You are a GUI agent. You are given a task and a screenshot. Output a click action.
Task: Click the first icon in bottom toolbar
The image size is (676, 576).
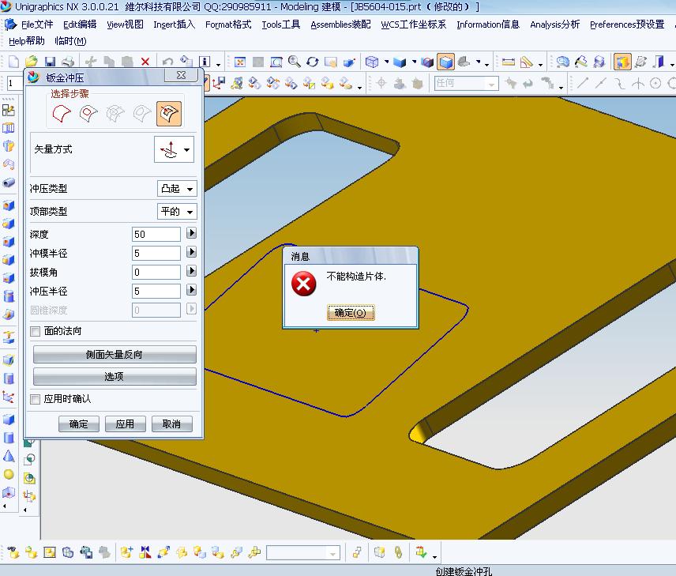pyautogui.click(x=13, y=552)
